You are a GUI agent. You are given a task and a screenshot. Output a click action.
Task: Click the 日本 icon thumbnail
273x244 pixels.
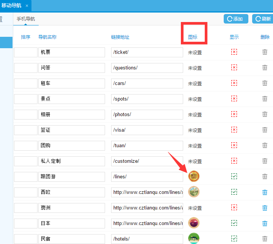coord(194,223)
